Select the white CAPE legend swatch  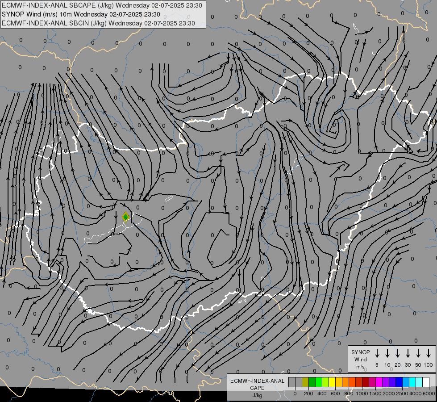(x=426, y=382)
